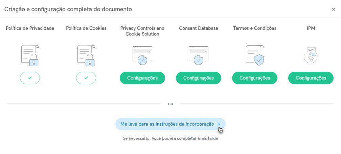341x154 pixels.
Task: Open Configurações for Consent Database
Action: tap(199, 78)
